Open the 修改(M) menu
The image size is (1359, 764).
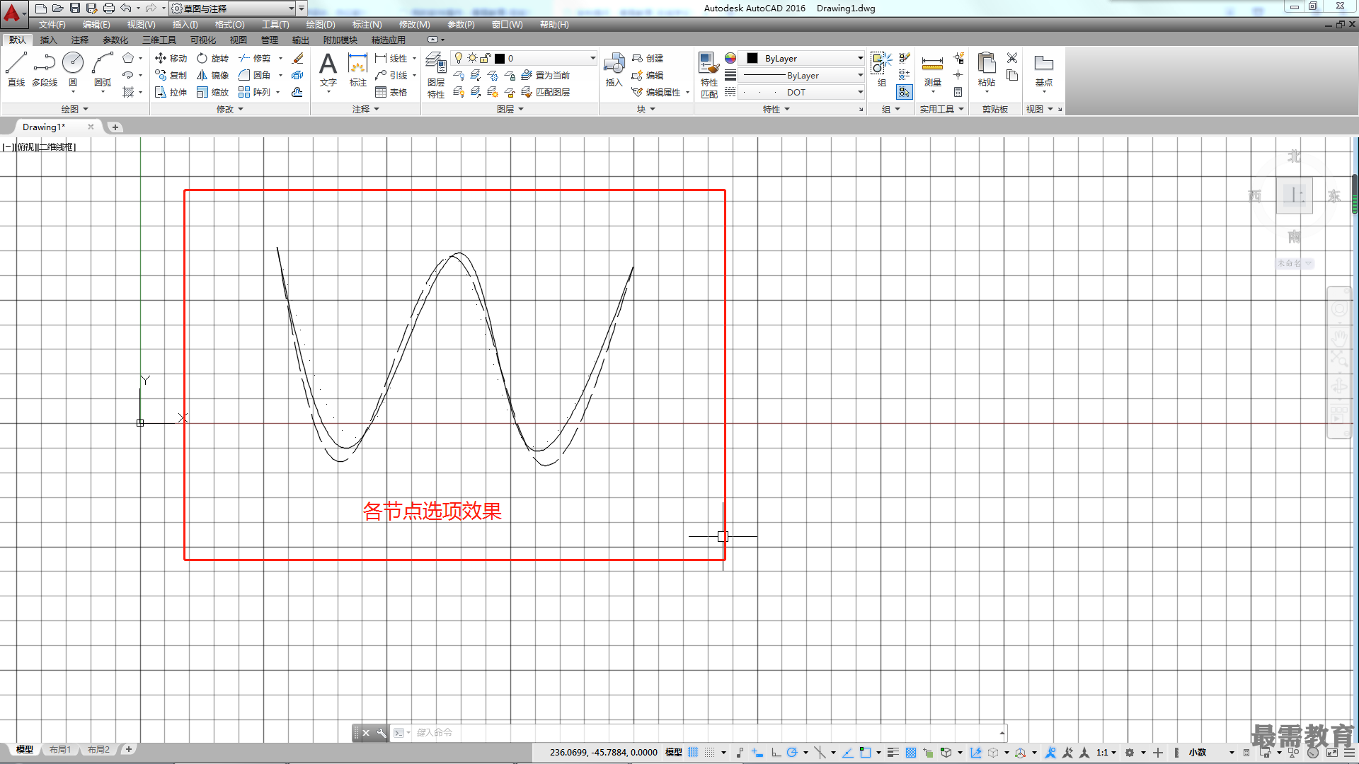pyautogui.click(x=414, y=24)
